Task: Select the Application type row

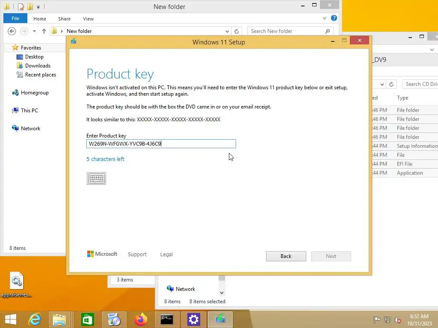Action: (405, 173)
